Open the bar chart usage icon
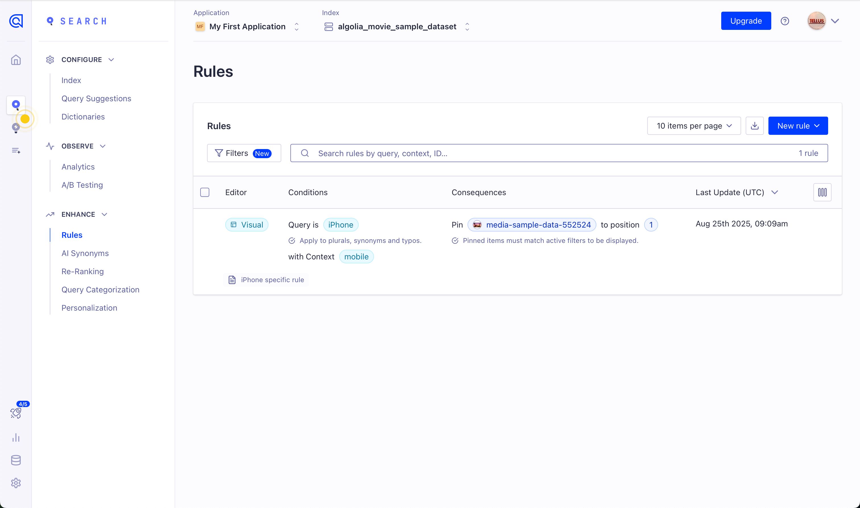 [16, 437]
